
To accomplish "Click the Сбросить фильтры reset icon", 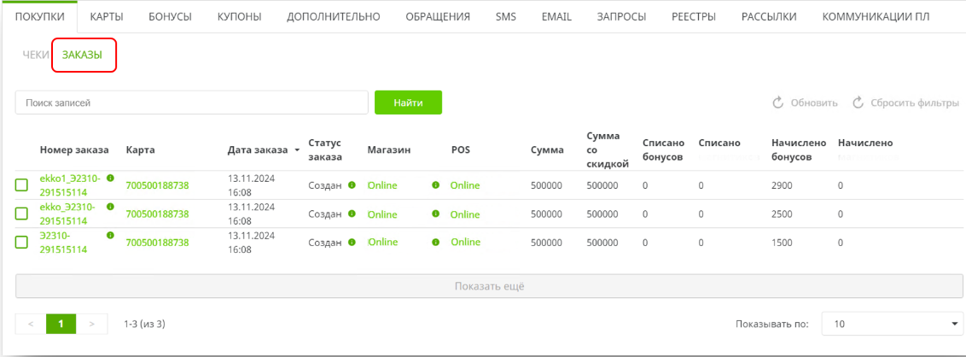I will (858, 102).
